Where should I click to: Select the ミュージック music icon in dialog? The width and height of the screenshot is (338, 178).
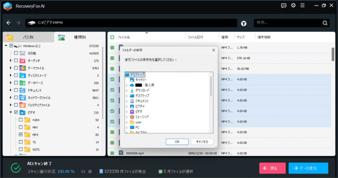pos(132,117)
